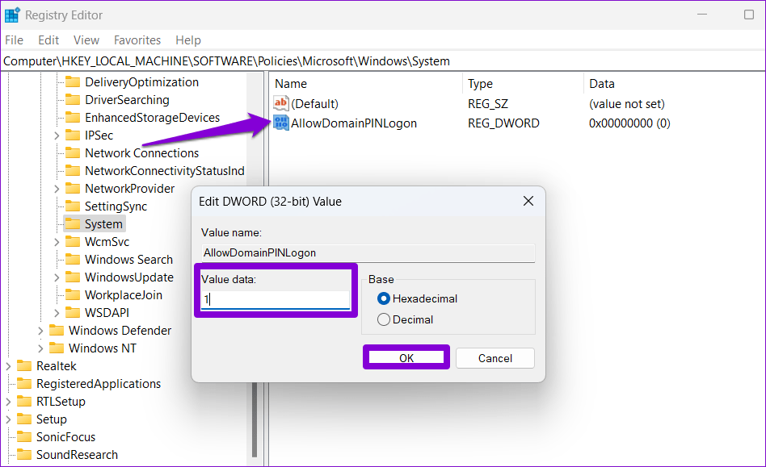This screenshot has height=467, width=766.
Task: Close the Edit DWORD dialog with X
Action: point(528,202)
